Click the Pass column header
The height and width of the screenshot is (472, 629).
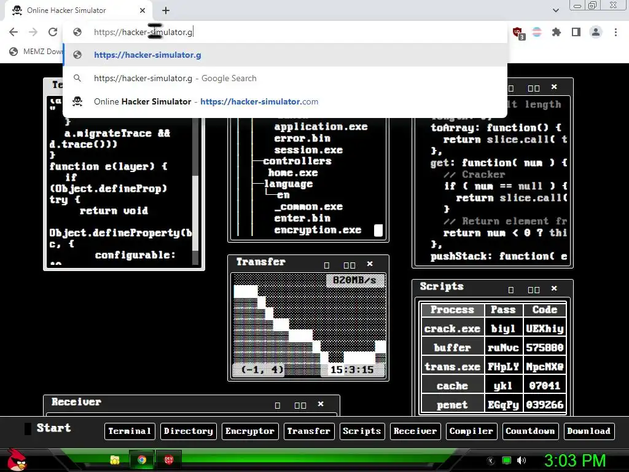click(503, 310)
